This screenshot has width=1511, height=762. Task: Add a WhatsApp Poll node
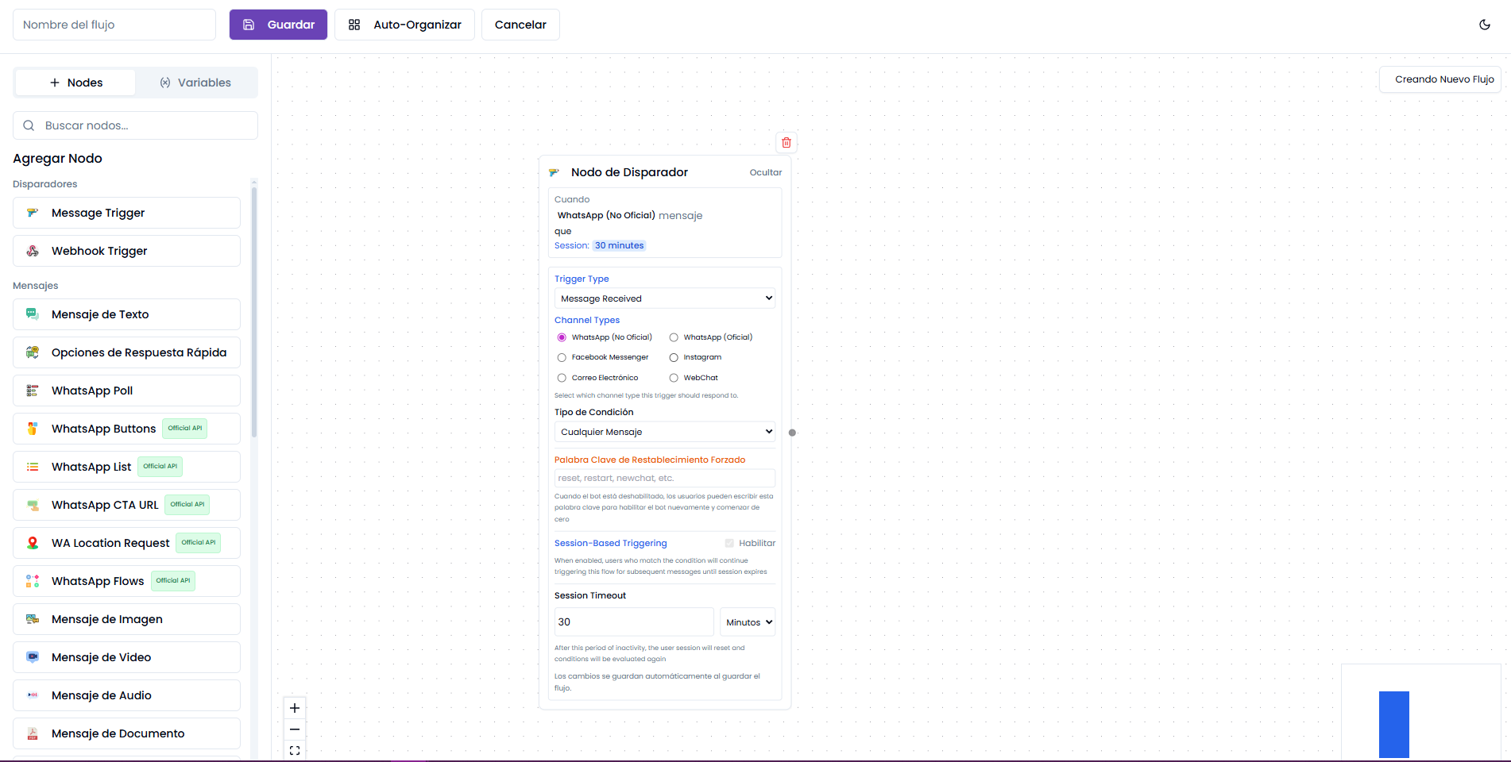126,391
